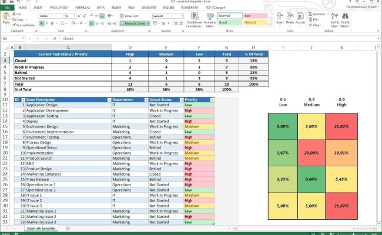Open the Priority column filter dropdown

point(212,100)
